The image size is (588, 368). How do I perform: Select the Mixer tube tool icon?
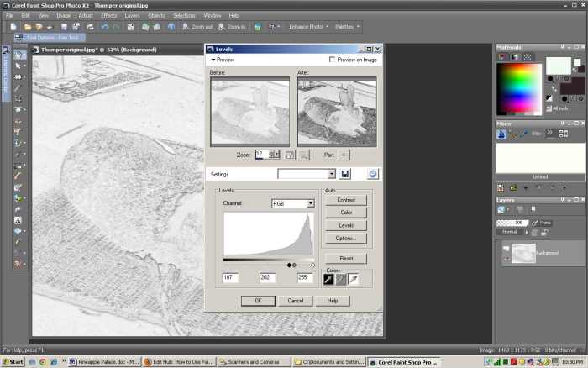pyautogui.click(x=501, y=134)
